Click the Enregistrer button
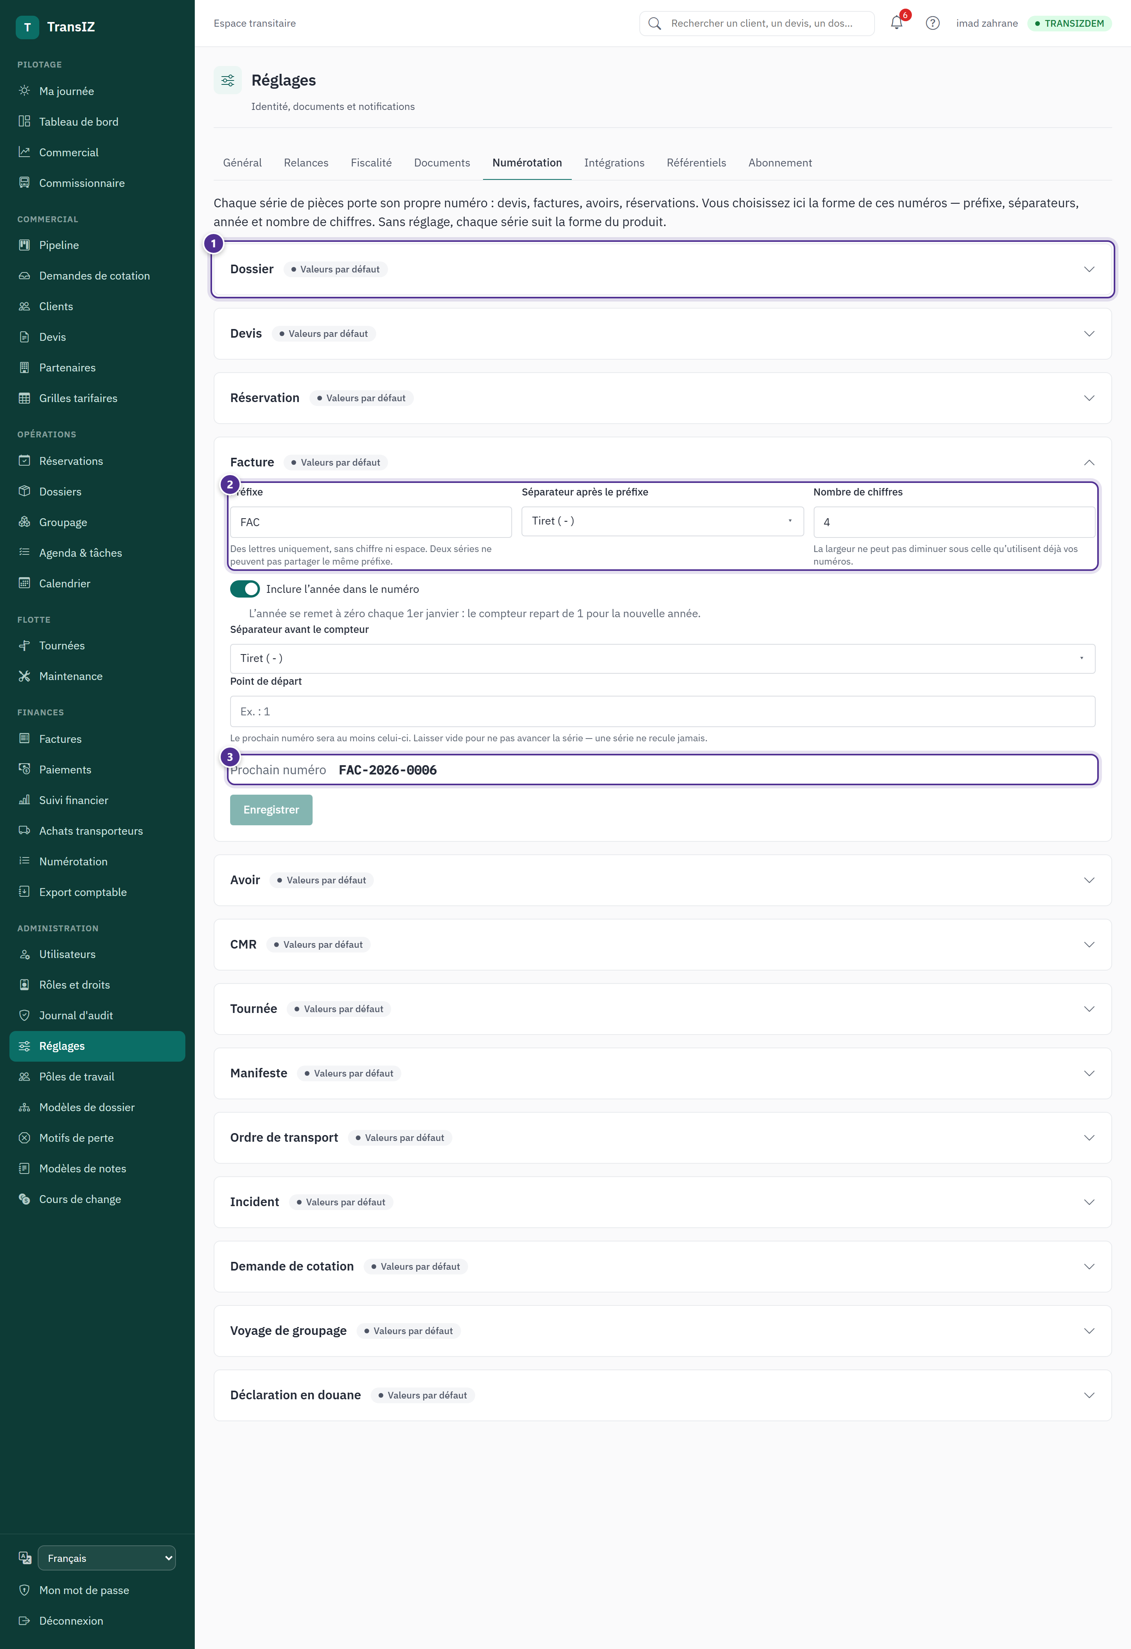Viewport: 1131px width, 1649px height. [x=271, y=810]
